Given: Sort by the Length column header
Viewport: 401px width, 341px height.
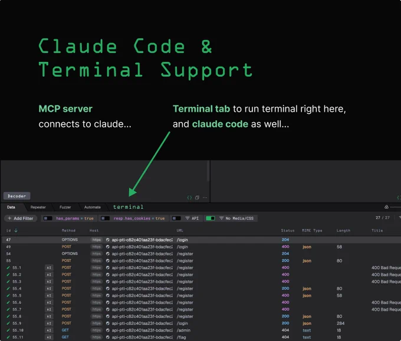Looking at the screenshot, I should pyautogui.click(x=343, y=231).
